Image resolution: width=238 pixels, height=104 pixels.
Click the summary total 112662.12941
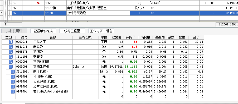[x=227, y=24]
